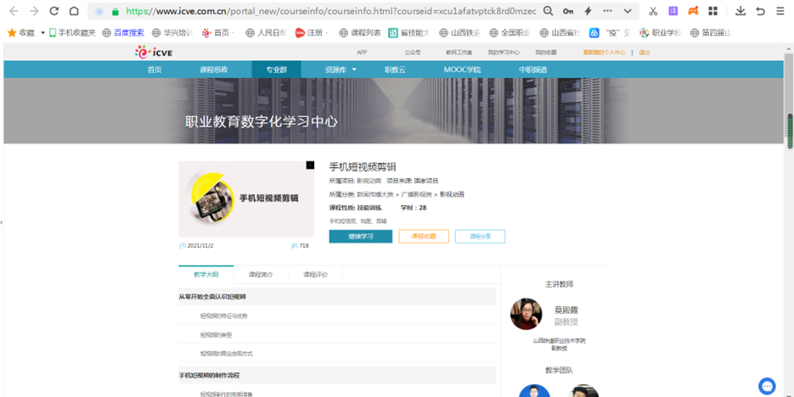Open the 百度搜索 bookmark

tap(123, 33)
